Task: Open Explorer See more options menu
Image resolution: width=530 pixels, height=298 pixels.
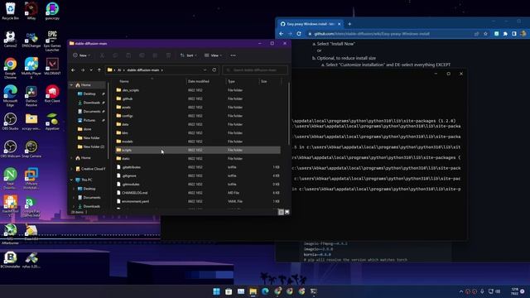Action: pyautogui.click(x=233, y=55)
